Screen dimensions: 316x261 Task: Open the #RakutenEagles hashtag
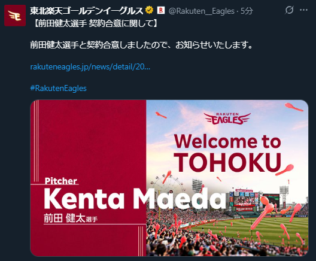click(x=58, y=88)
